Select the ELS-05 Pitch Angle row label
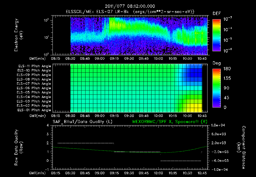The image size is (256, 177). point(34,92)
